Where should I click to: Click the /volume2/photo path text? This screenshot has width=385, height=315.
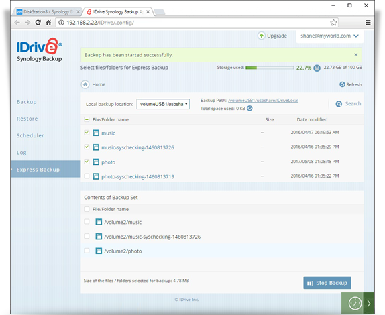tap(123, 251)
